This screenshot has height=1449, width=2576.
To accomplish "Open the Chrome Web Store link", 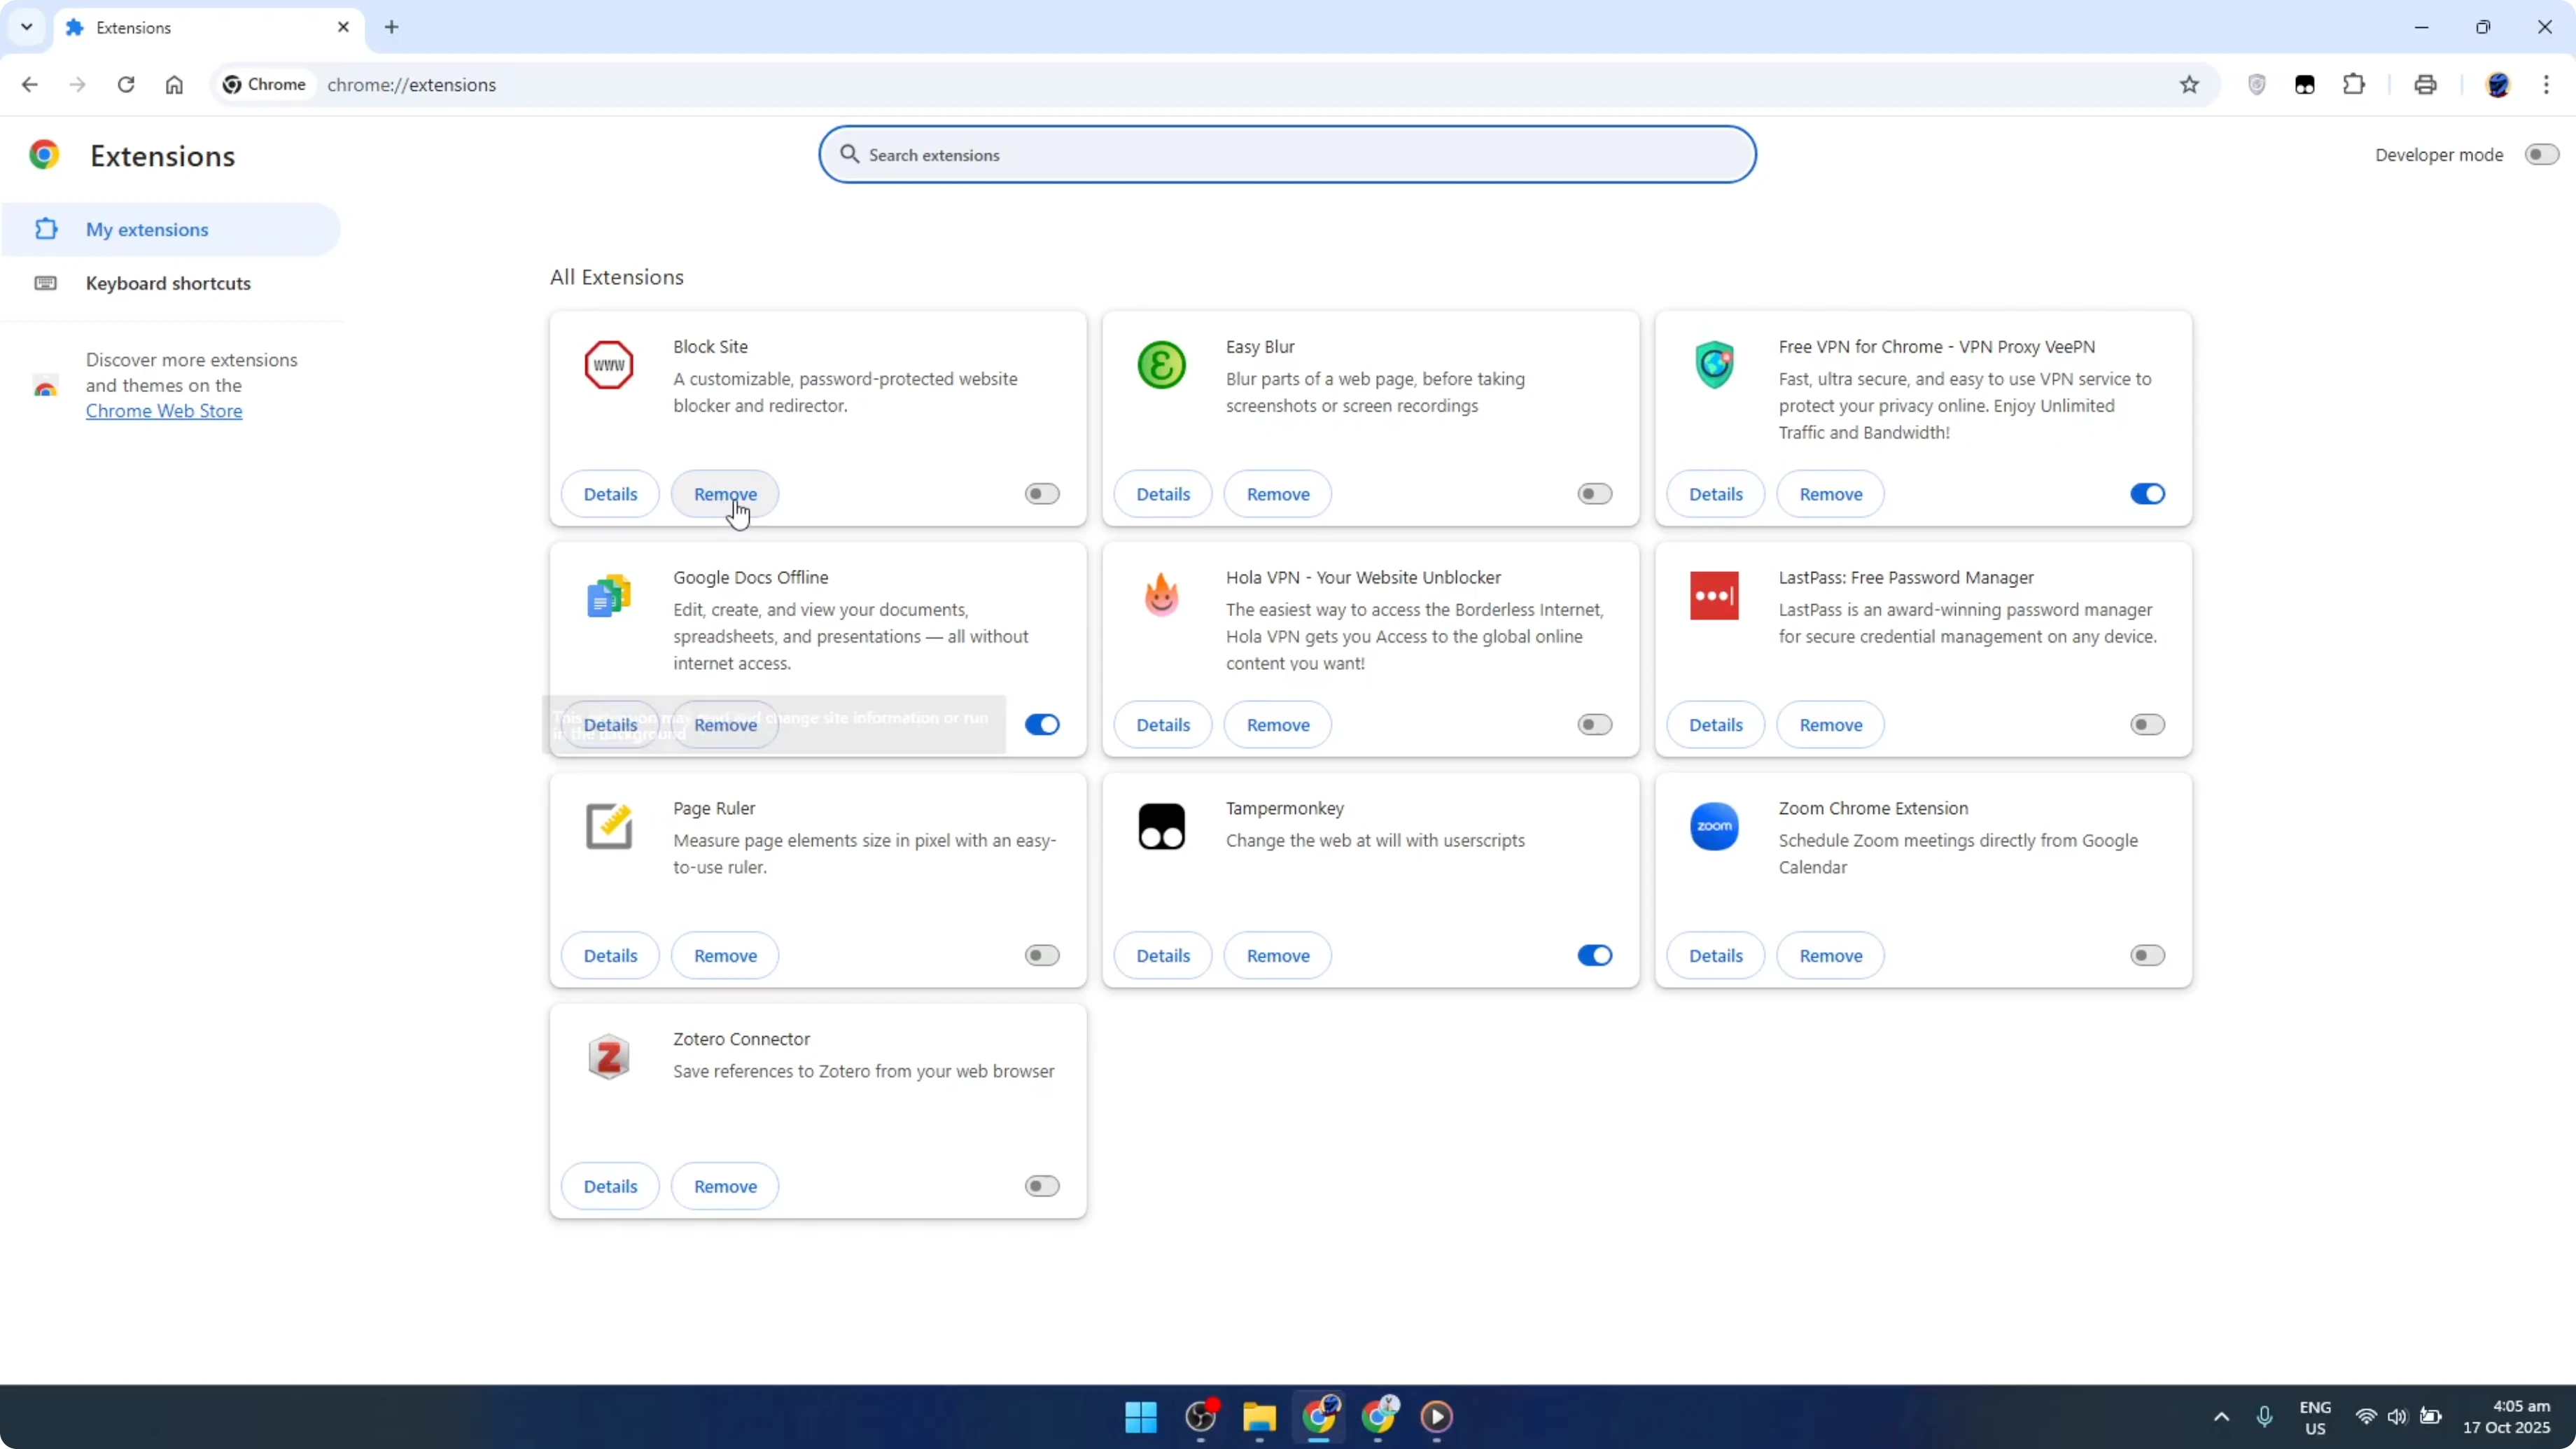I will (x=164, y=411).
